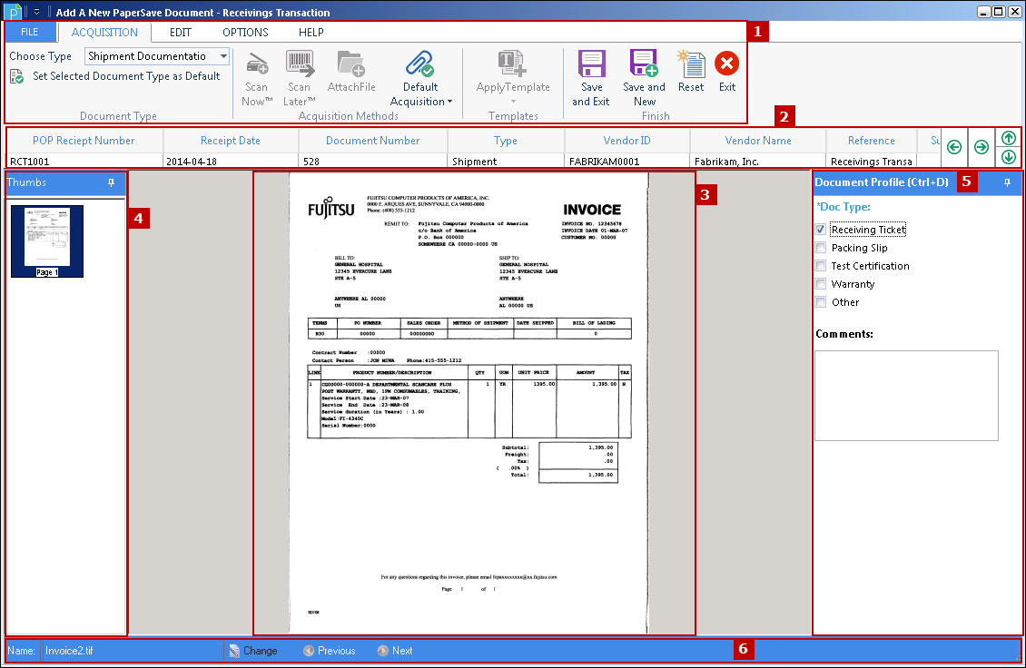Switch to the ACQUISITION tab
The image size is (1026, 668).
pyautogui.click(x=104, y=32)
